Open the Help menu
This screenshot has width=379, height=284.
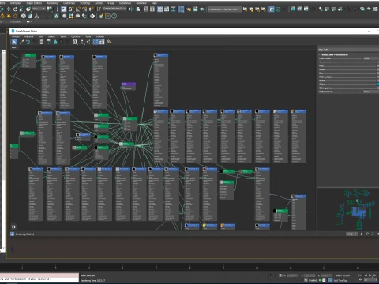[x=154, y=3]
